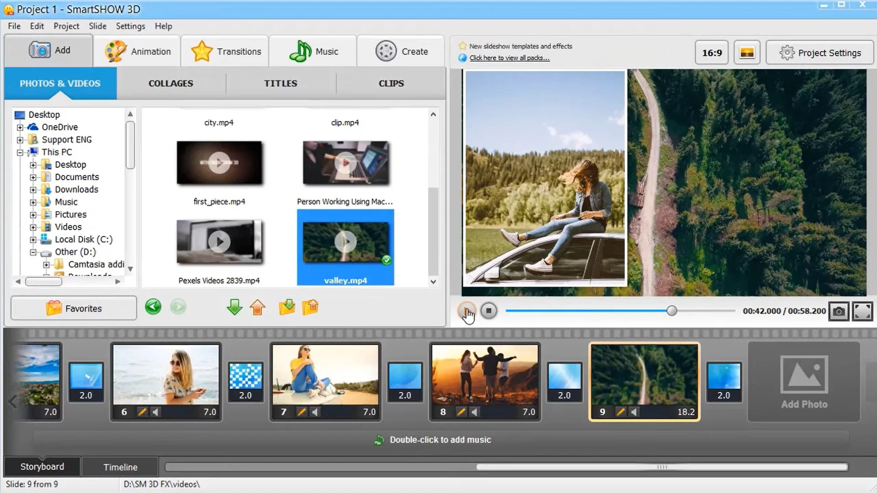Open the Settings menu
This screenshot has height=493, width=877.
point(130,26)
